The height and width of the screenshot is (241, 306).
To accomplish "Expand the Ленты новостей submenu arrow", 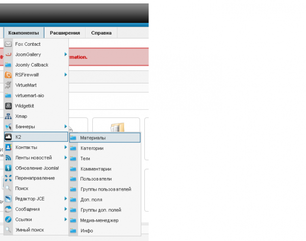I will click(66, 158).
